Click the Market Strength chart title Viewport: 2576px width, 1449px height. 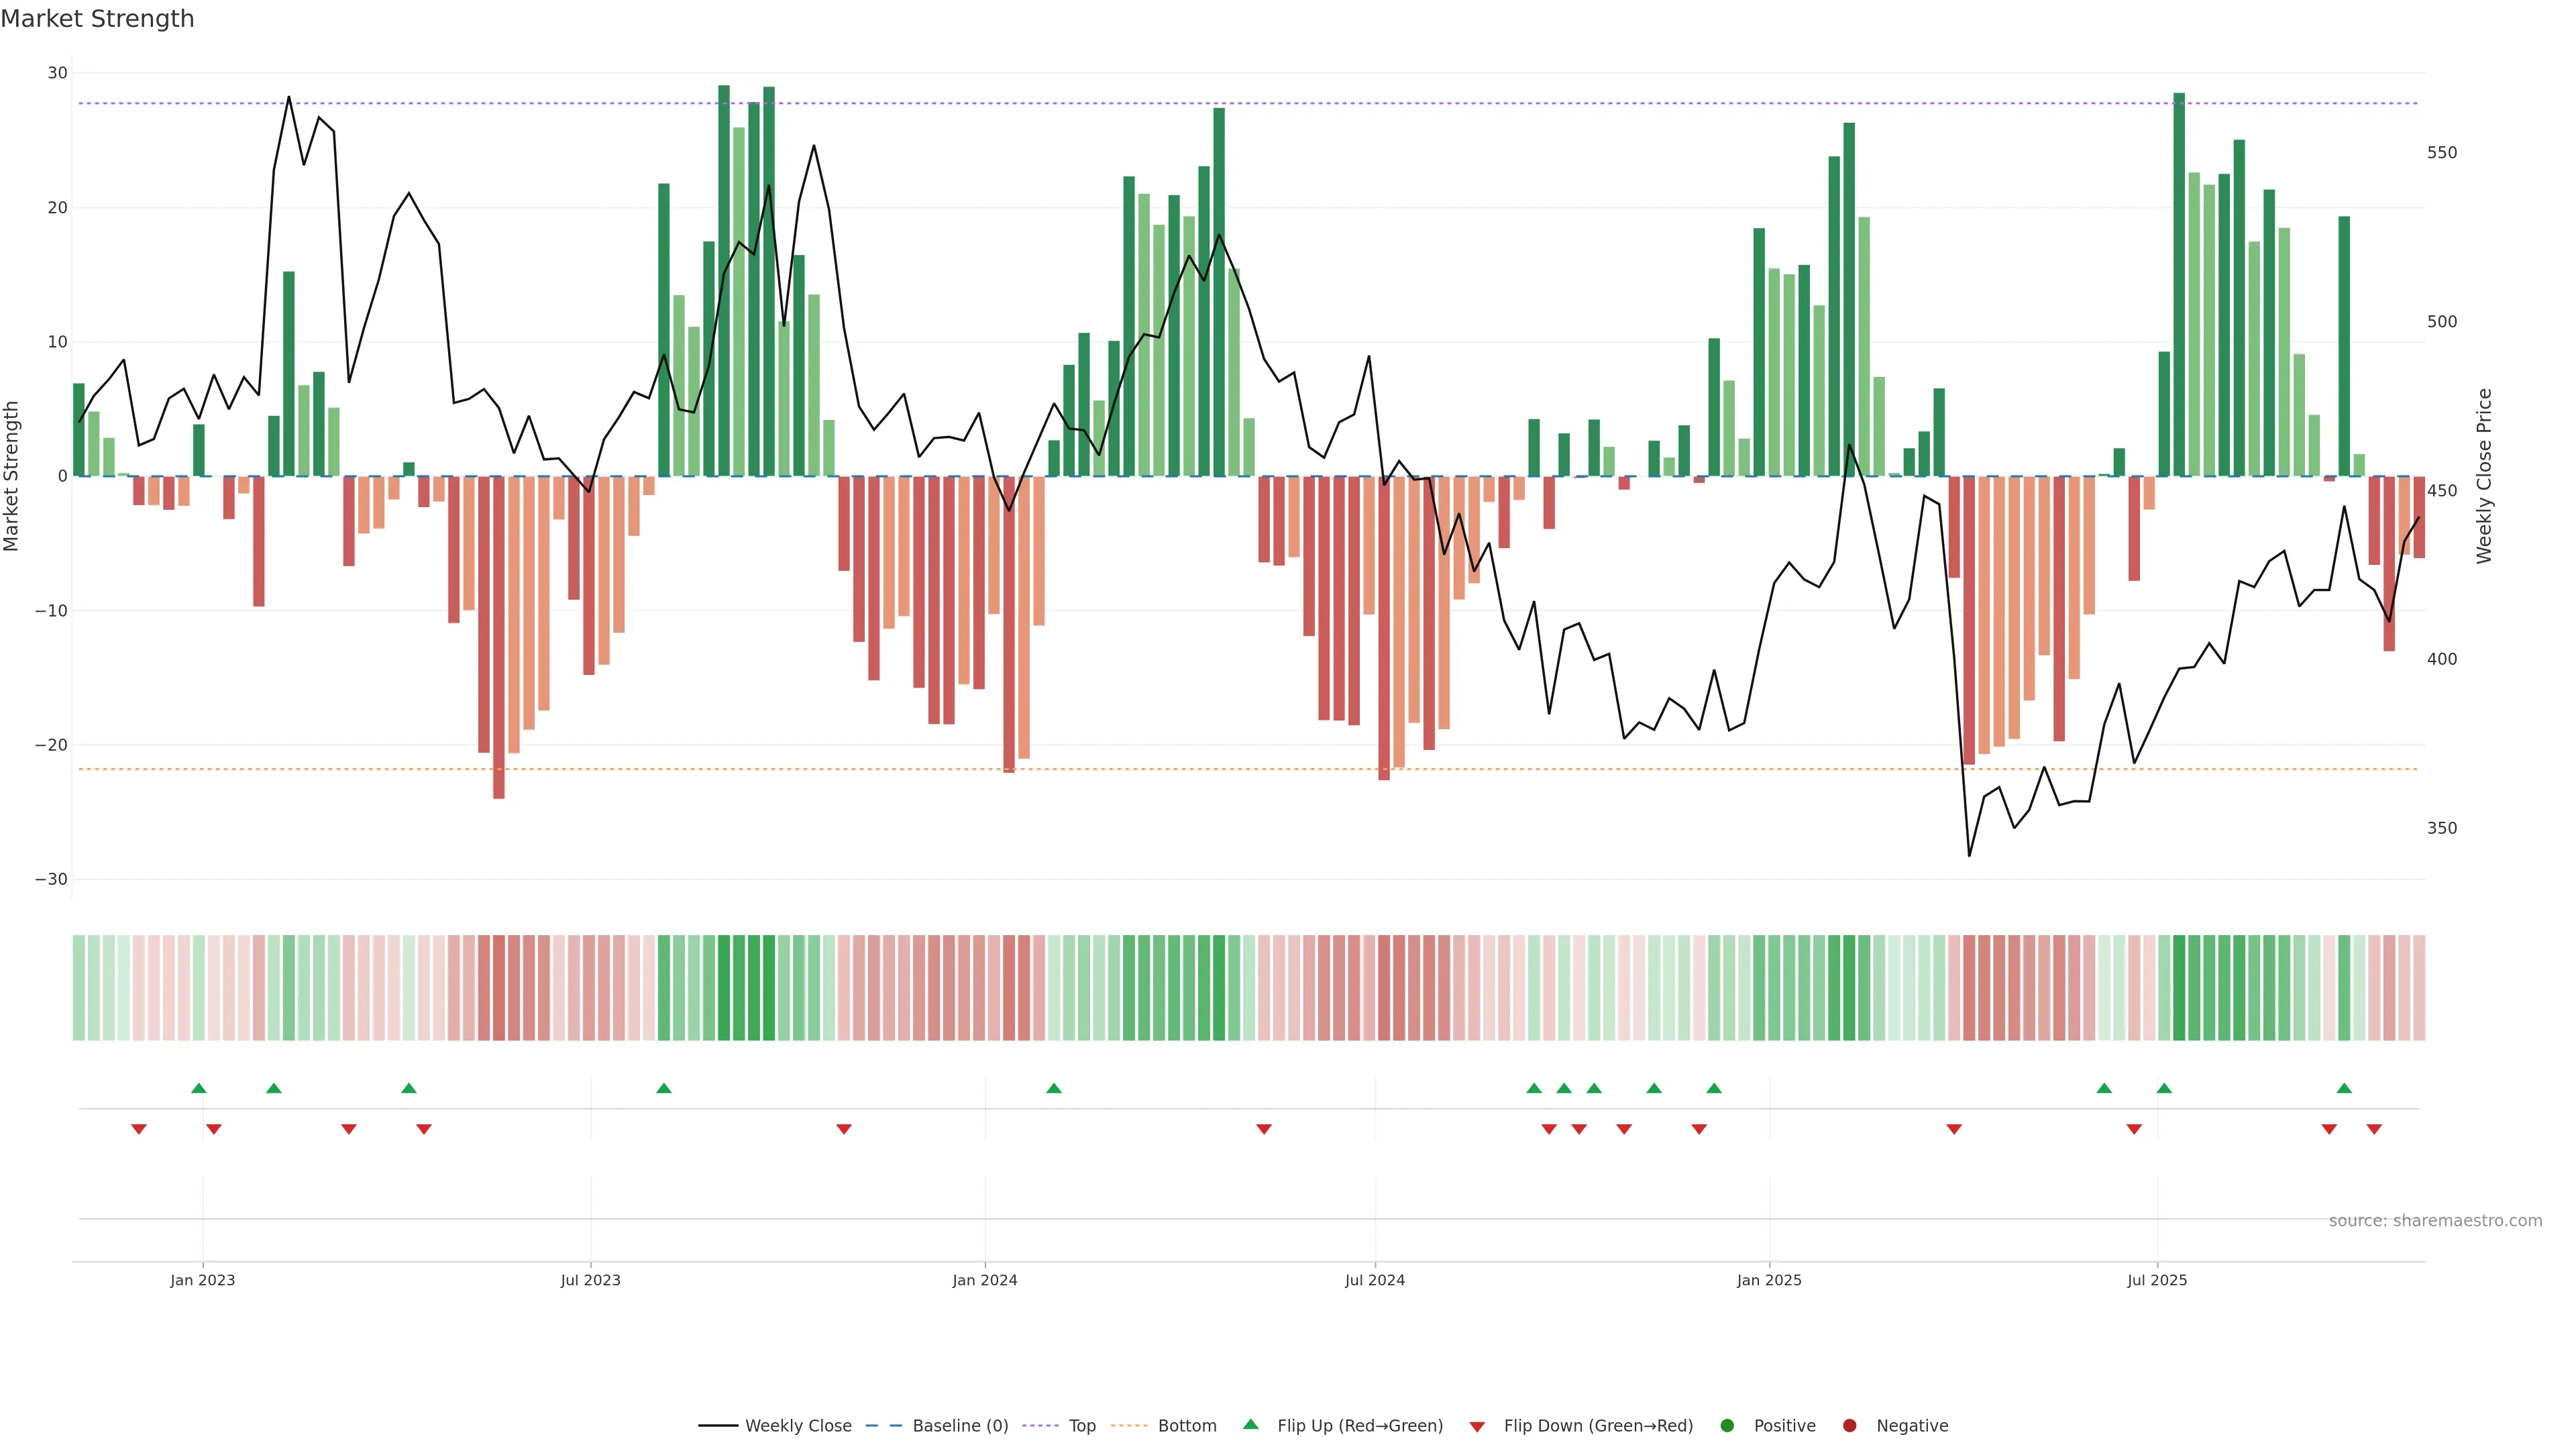pos(97,19)
